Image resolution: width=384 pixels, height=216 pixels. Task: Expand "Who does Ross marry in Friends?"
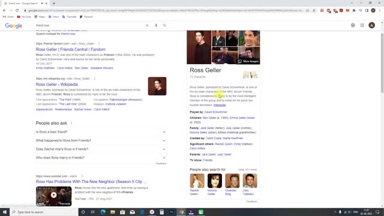[x=101, y=158]
